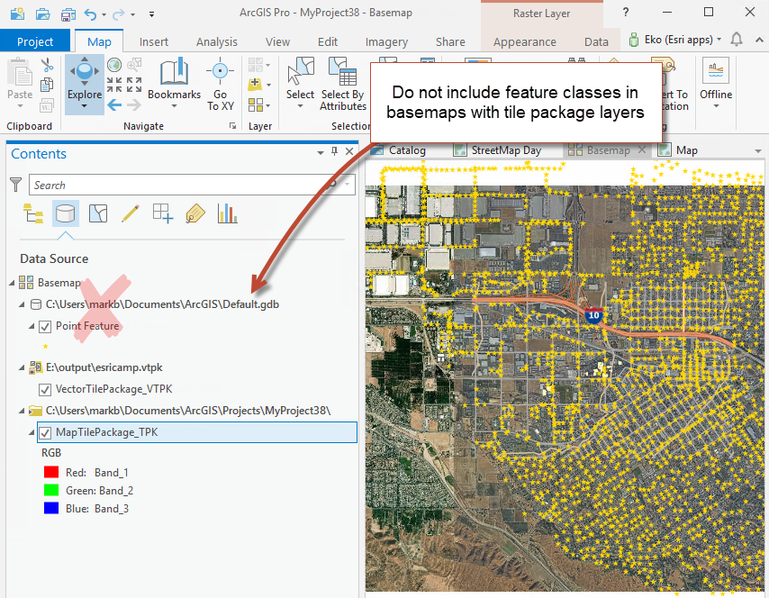Open the Appearance contextual tab

(525, 42)
